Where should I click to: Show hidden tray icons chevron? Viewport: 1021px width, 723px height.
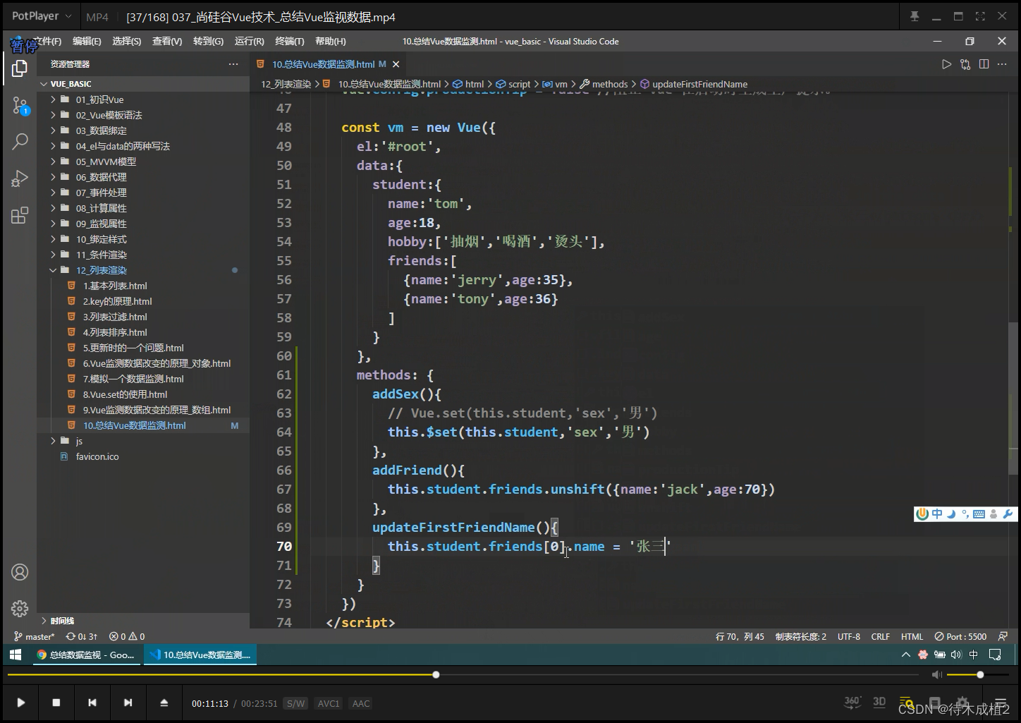(x=906, y=655)
